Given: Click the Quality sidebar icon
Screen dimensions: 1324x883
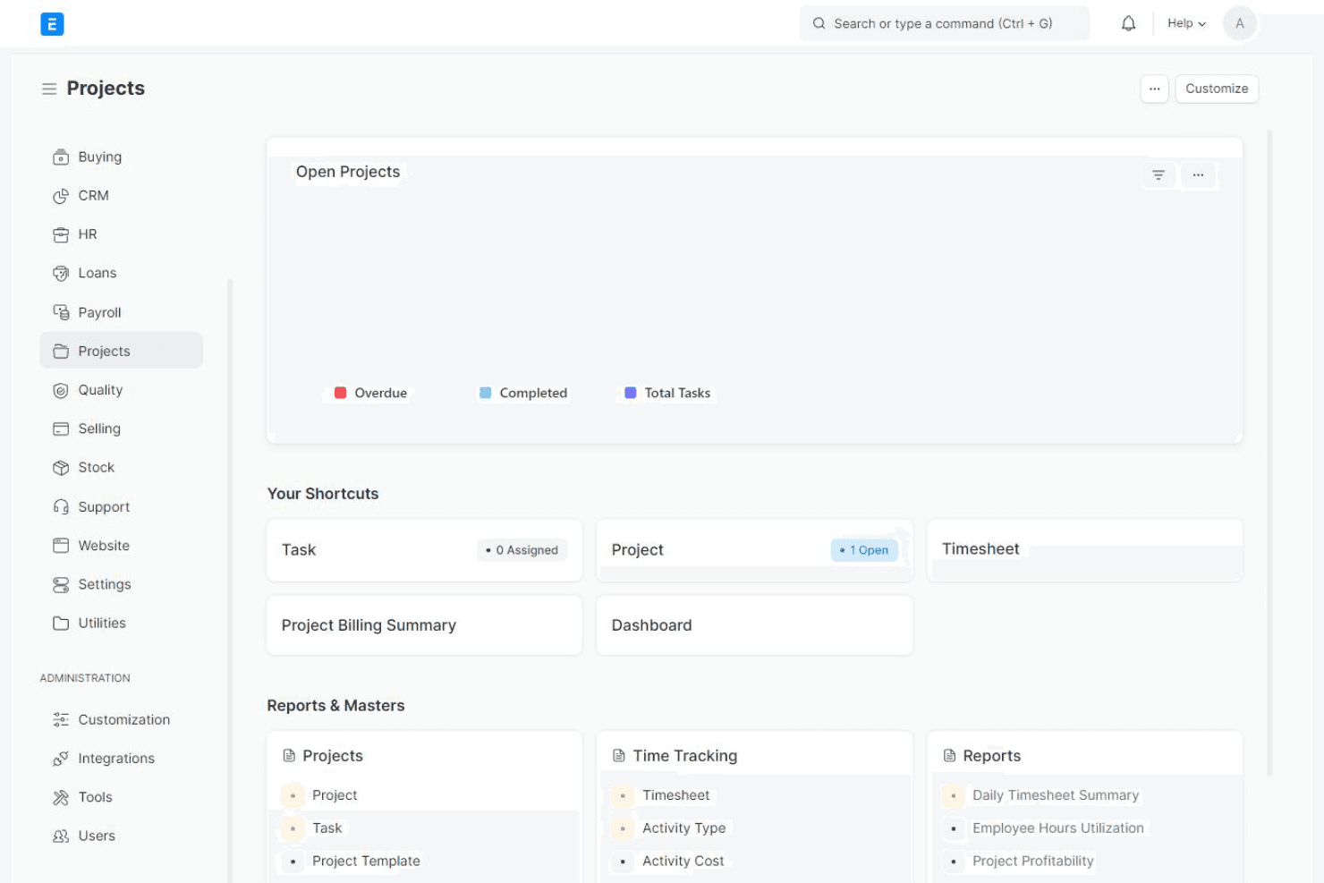Looking at the screenshot, I should tap(61, 390).
